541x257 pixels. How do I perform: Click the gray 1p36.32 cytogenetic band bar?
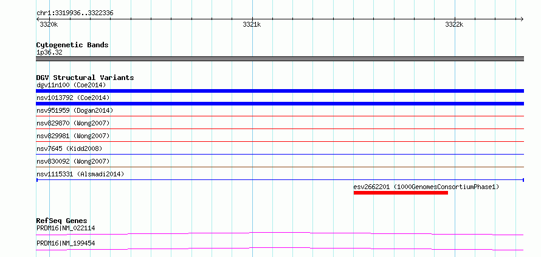(280, 59)
